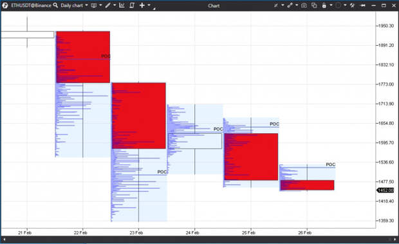This screenshot has height=244, width=399.
Task: Expand the arrow beside the monitor icon
Action: pos(100,5)
